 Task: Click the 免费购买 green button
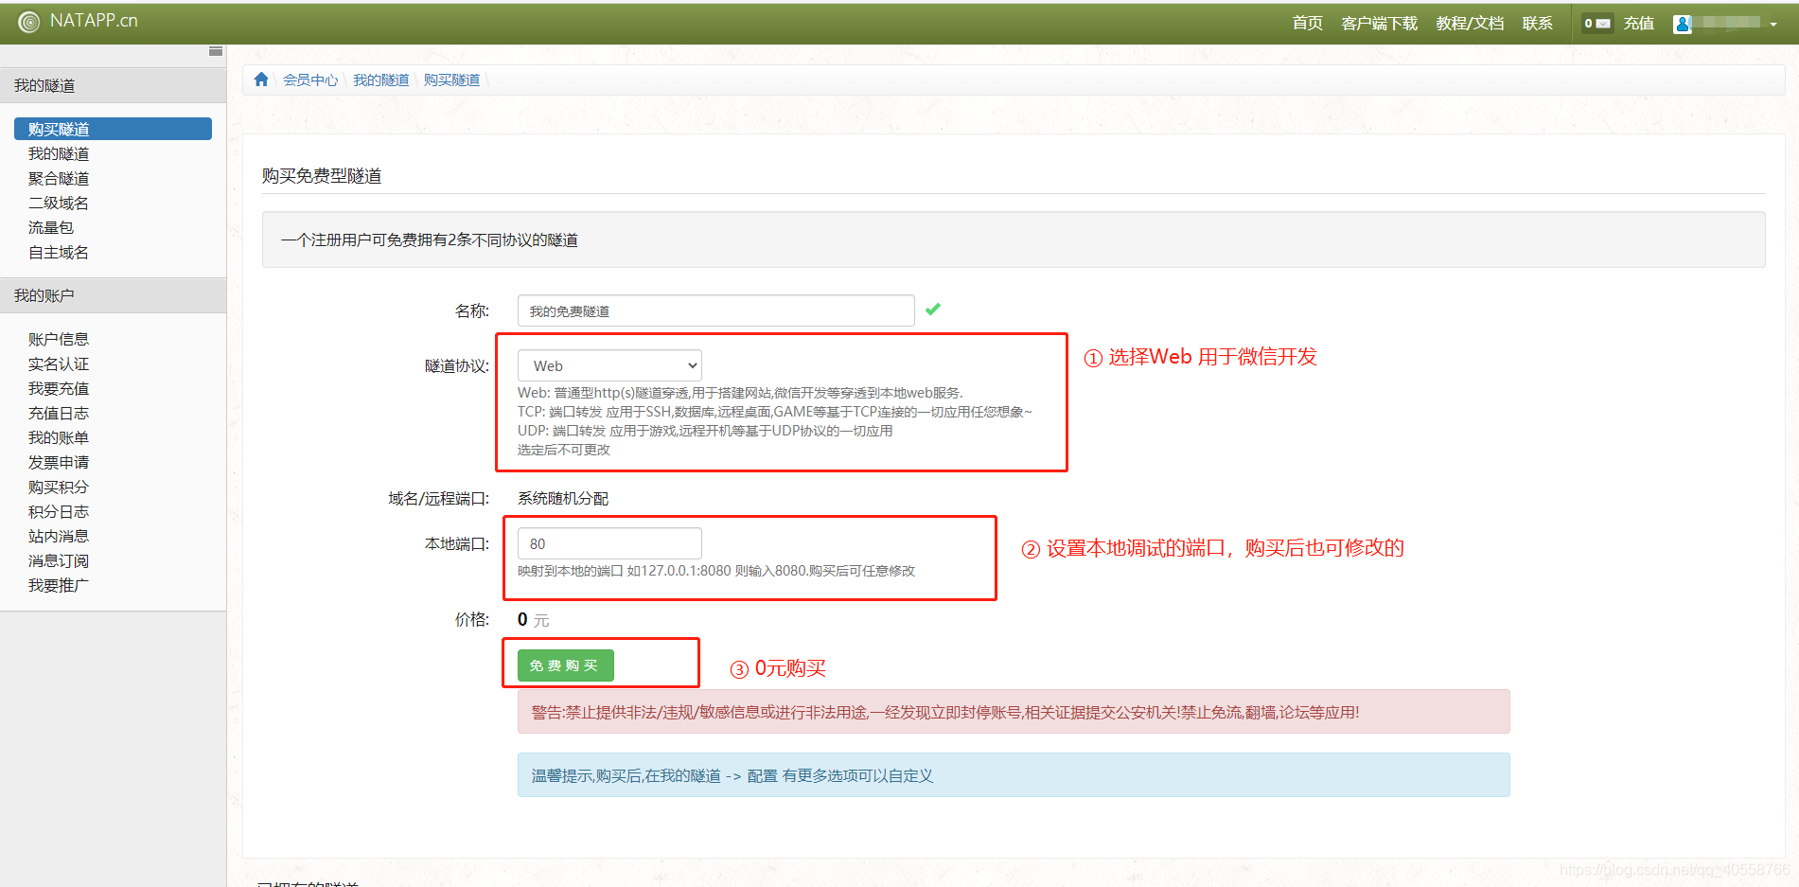pos(566,665)
